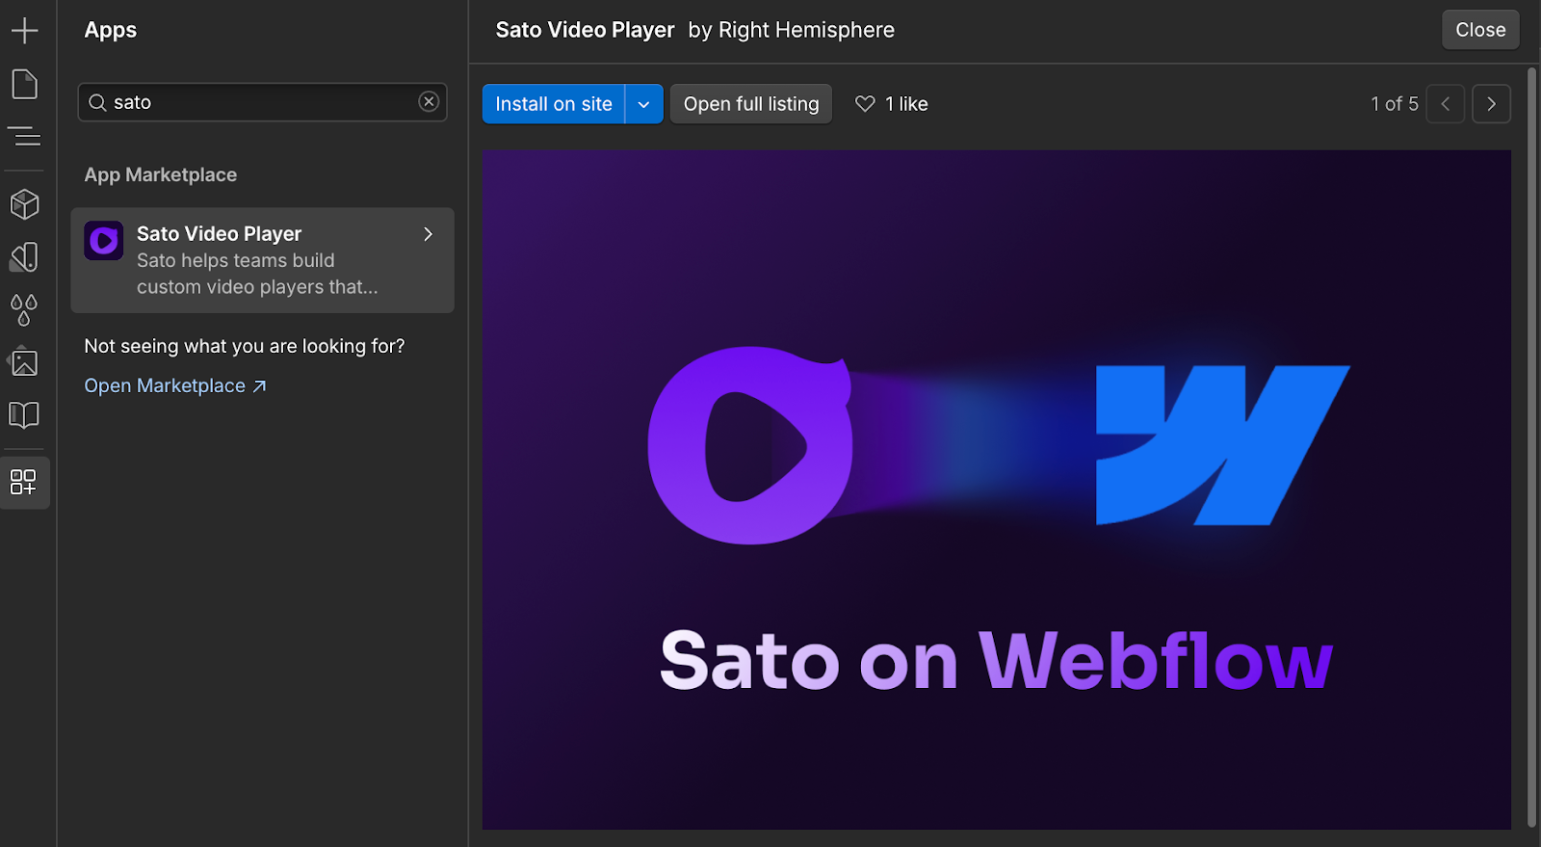
Task: Open the CMS book icon
Action: [x=24, y=415]
